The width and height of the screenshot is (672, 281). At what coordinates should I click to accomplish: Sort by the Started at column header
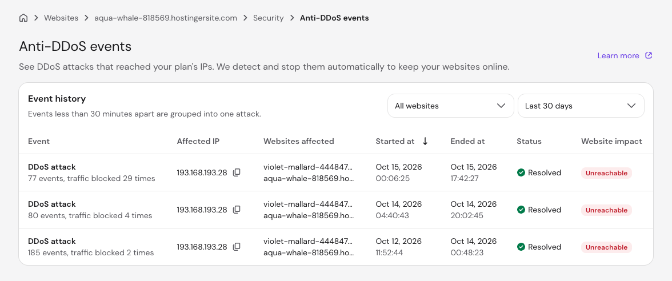click(395, 142)
